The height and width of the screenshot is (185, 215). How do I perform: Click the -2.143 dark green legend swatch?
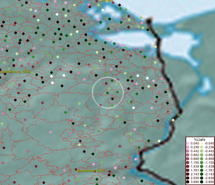pos(201,174)
